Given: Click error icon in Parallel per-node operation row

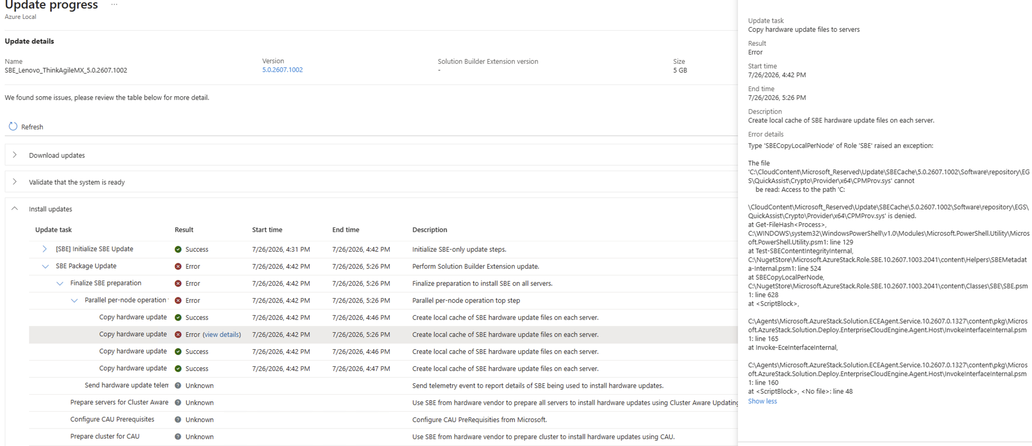Looking at the screenshot, I should tap(178, 300).
